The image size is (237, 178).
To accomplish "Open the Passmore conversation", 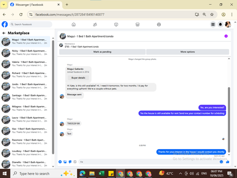I will pyautogui.click(x=25, y=142).
